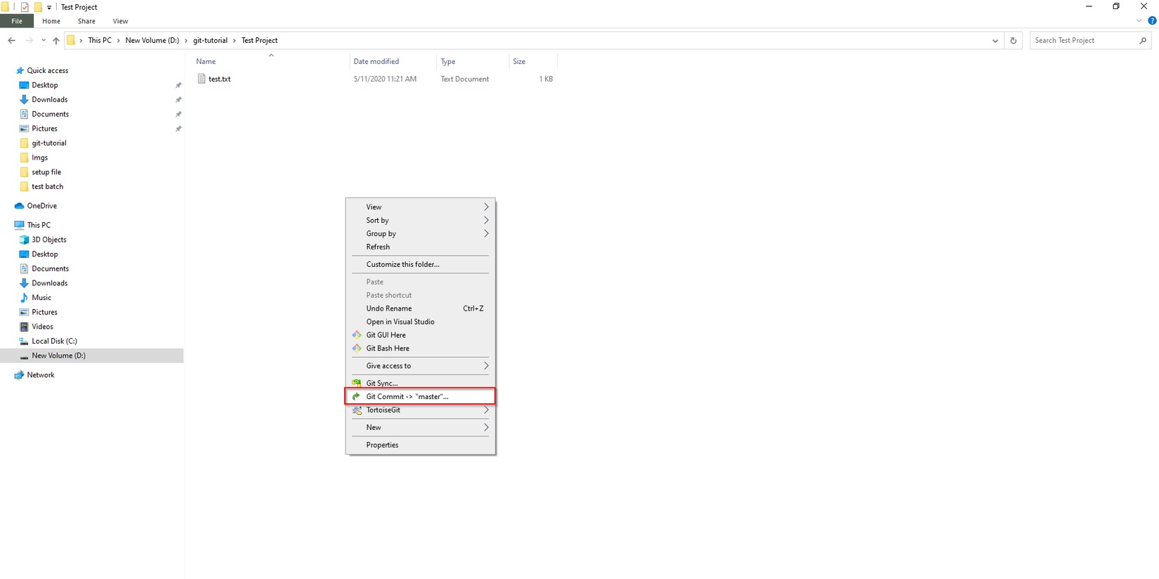Click the Local Disk (C:) drive icon
This screenshot has height=579, width=1159.
pos(25,341)
